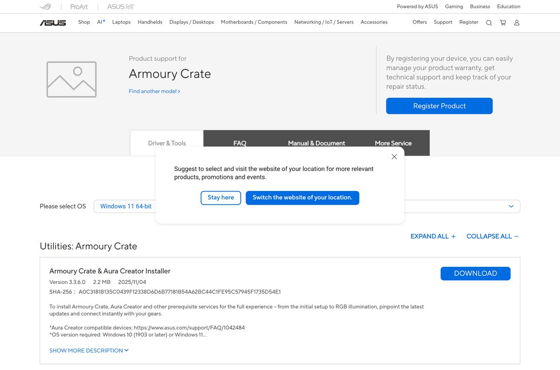Click Find another model link

point(154,92)
